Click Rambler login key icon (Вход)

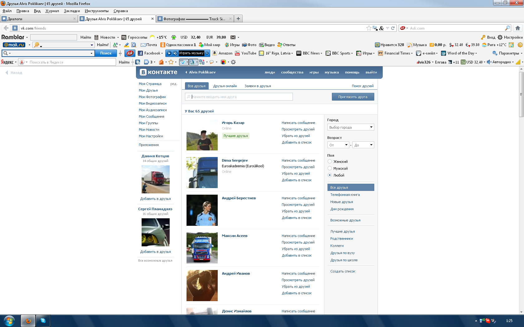[x=488, y=37]
